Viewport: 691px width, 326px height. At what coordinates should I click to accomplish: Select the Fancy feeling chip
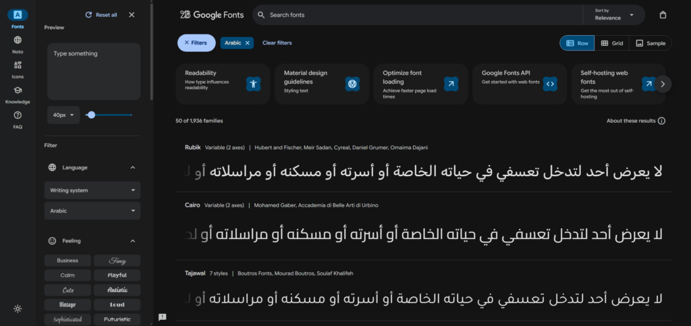[117, 261]
